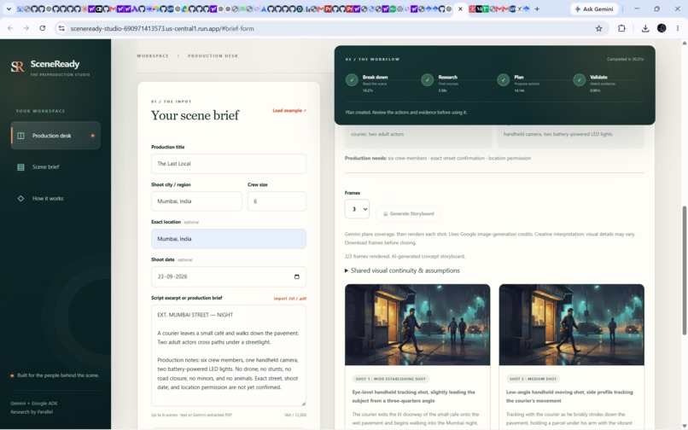Click the SHOT 1 - WIDE ESTABLISHING SHOT label
Screen dimensions: 688x430
click(x=390, y=379)
